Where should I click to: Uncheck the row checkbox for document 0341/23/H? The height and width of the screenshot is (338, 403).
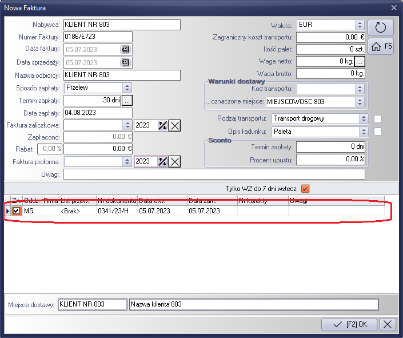[17, 211]
